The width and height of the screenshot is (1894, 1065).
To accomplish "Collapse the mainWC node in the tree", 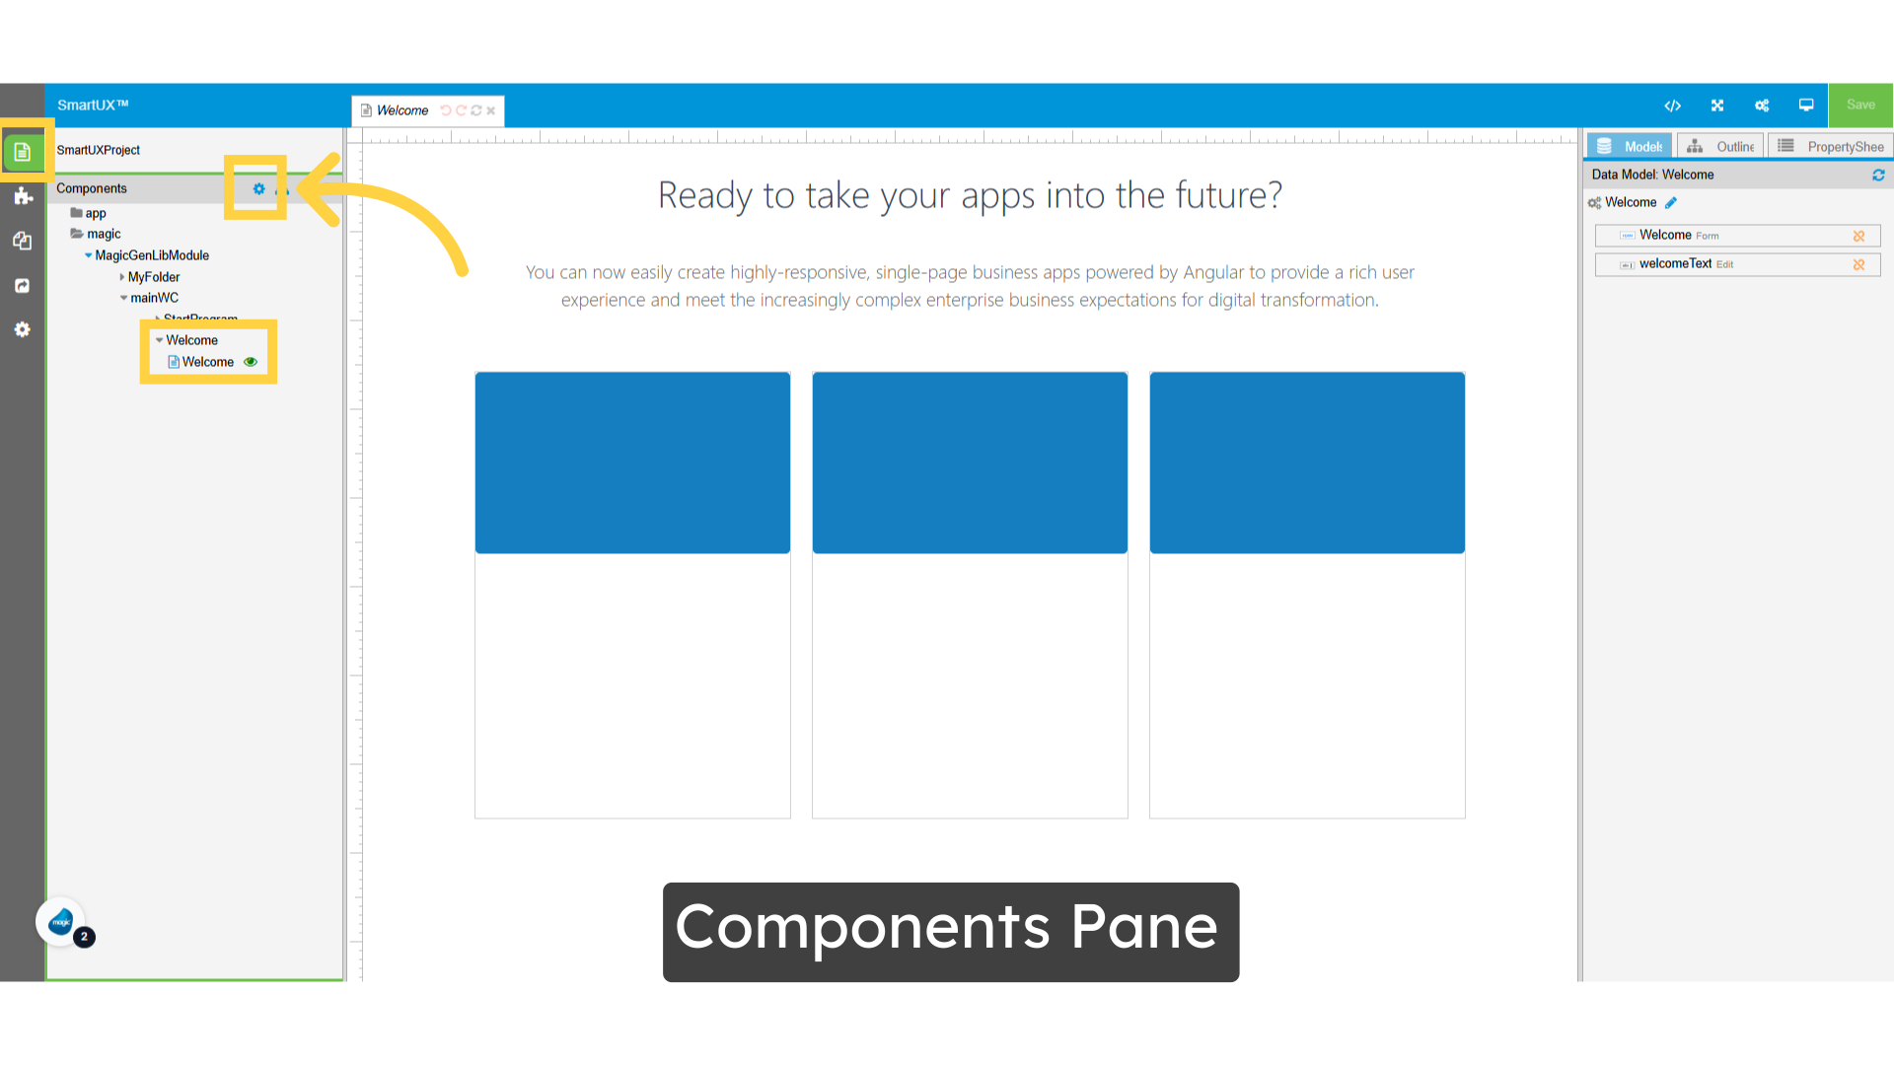I will point(123,298).
